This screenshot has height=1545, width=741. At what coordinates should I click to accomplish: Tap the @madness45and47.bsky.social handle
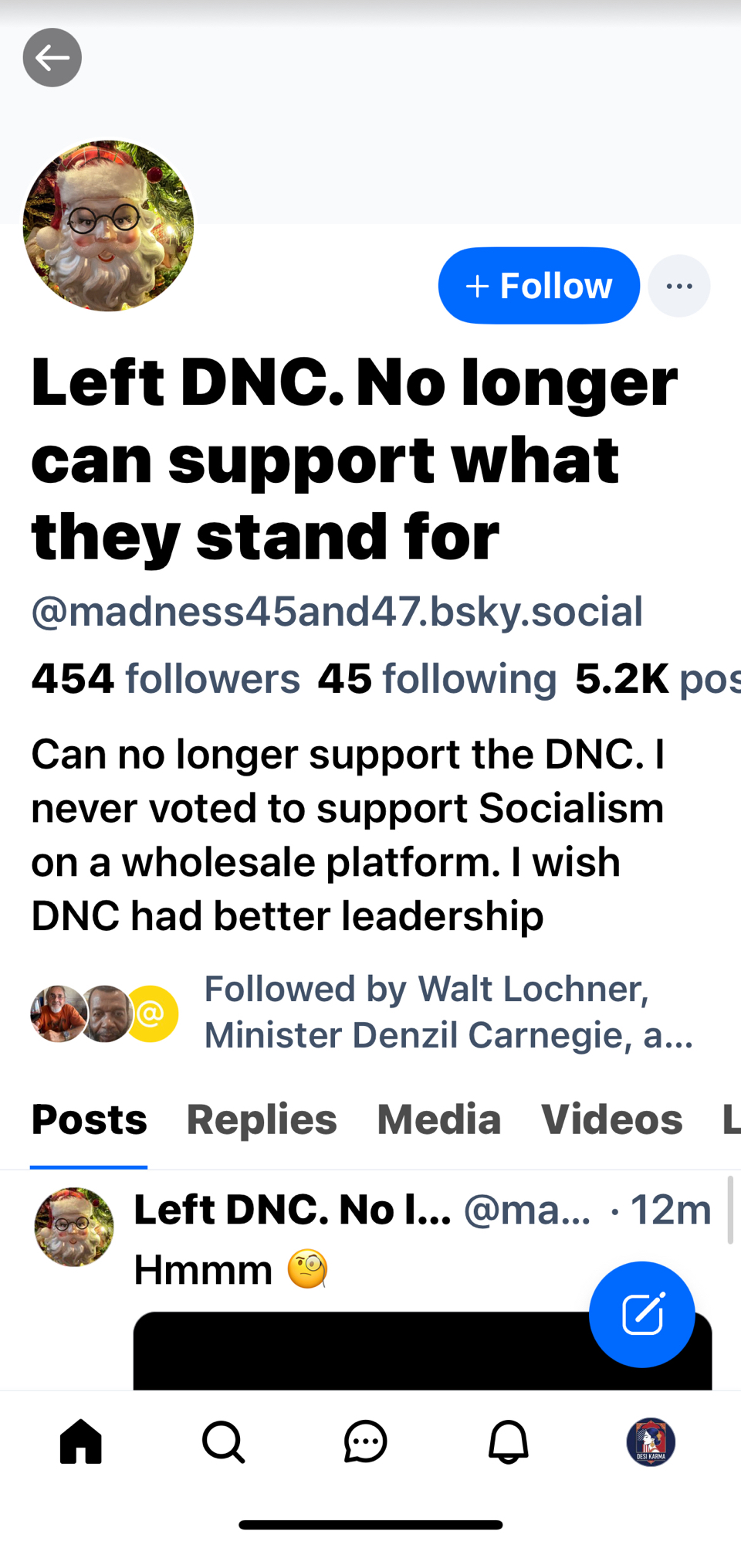(x=337, y=612)
